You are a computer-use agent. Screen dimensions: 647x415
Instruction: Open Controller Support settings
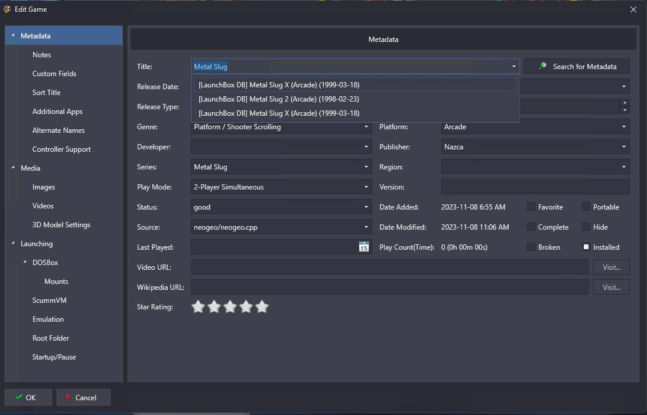61,149
